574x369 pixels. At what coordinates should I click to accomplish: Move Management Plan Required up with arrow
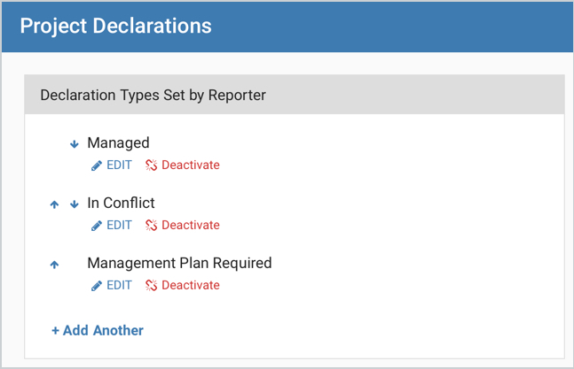coord(54,265)
